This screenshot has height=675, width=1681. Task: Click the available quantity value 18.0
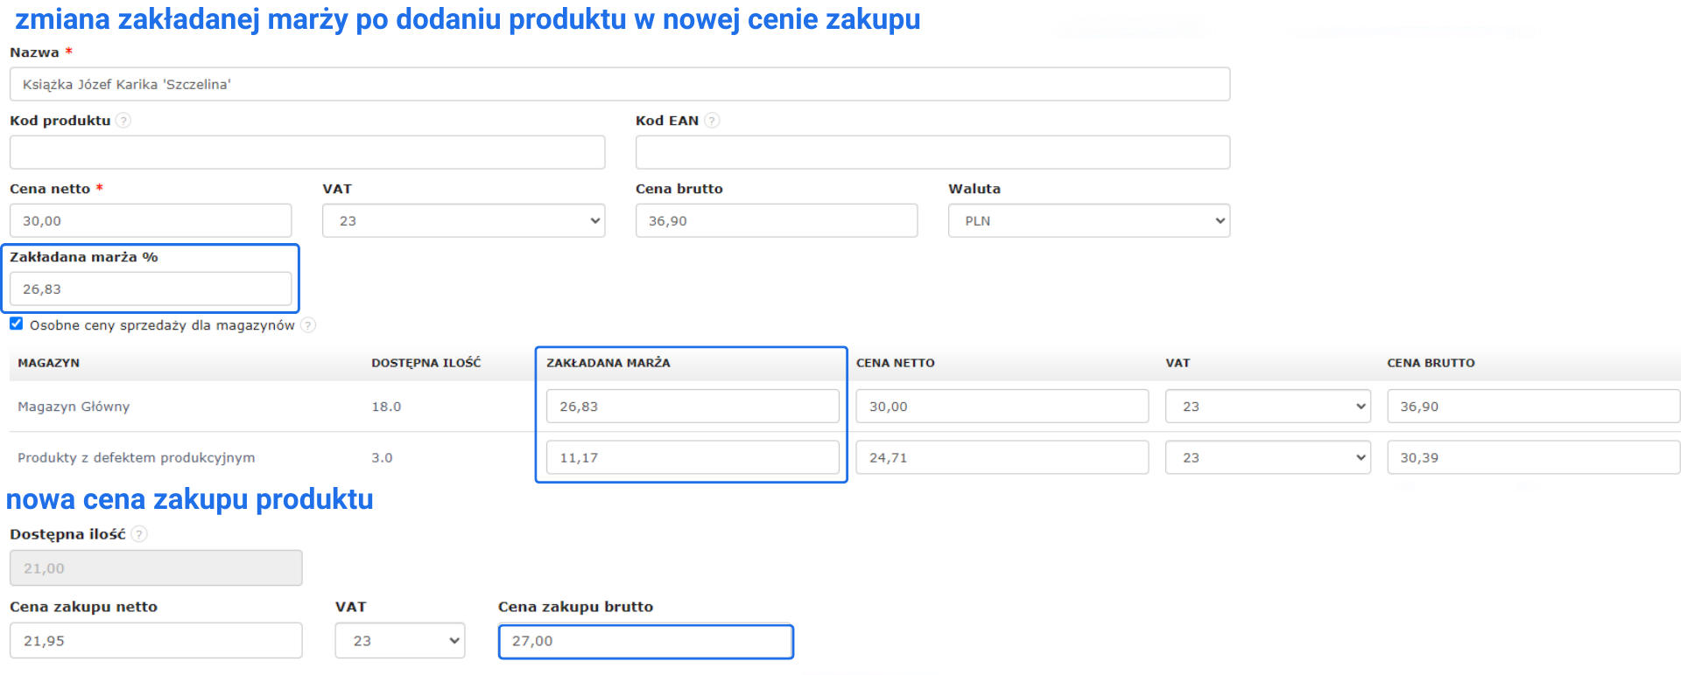coord(386,407)
